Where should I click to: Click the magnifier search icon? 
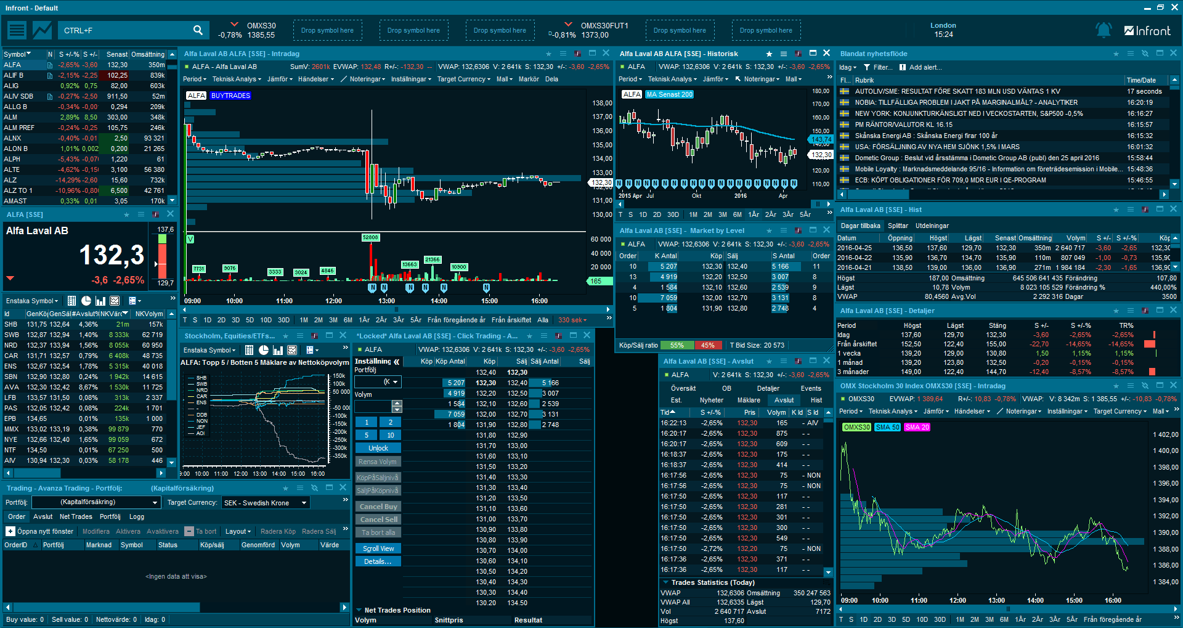click(198, 30)
